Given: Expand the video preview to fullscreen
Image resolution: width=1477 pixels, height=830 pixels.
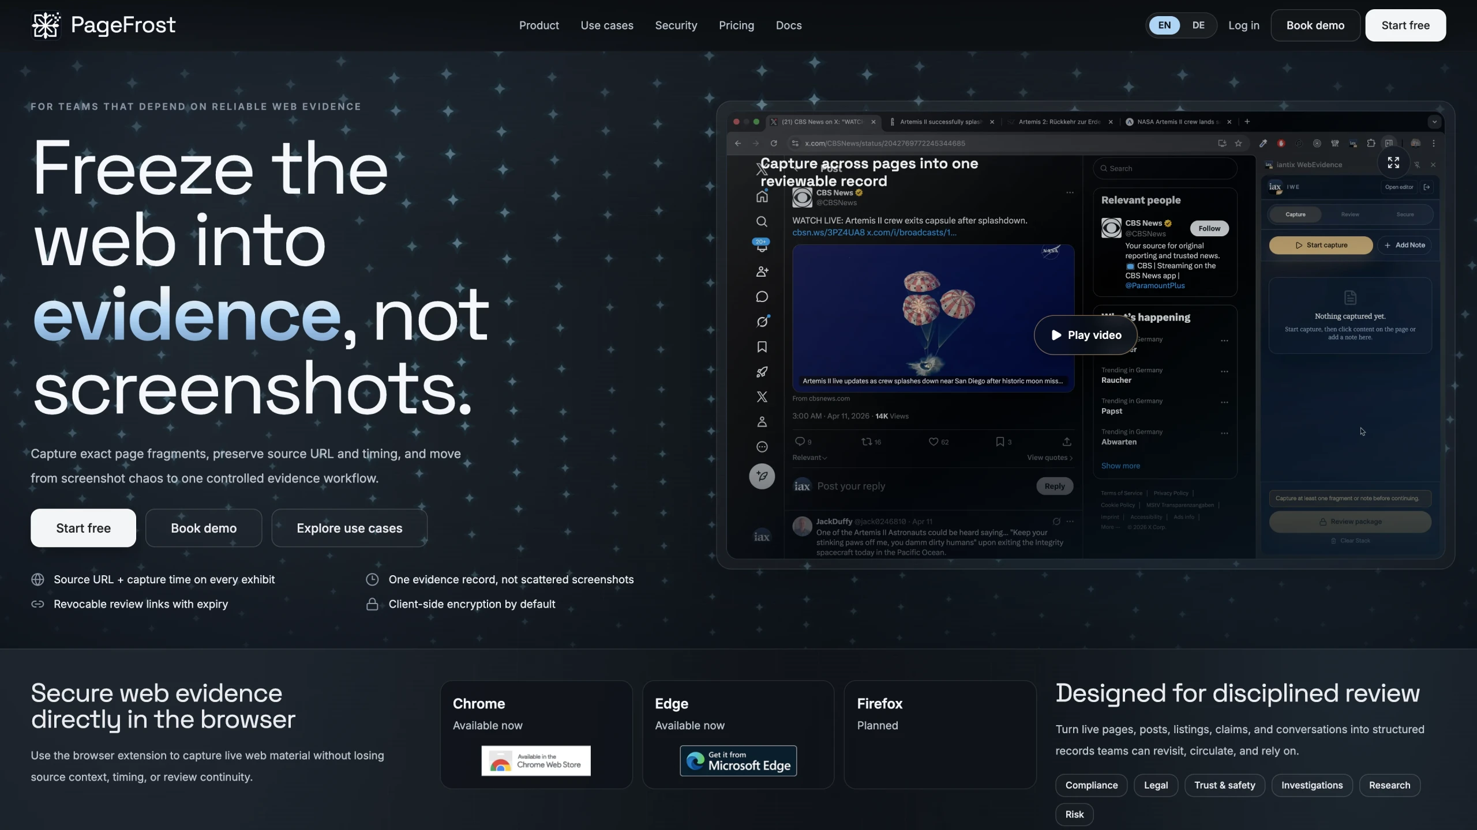Looking at the screenshot, I should tap(1393, 163).
